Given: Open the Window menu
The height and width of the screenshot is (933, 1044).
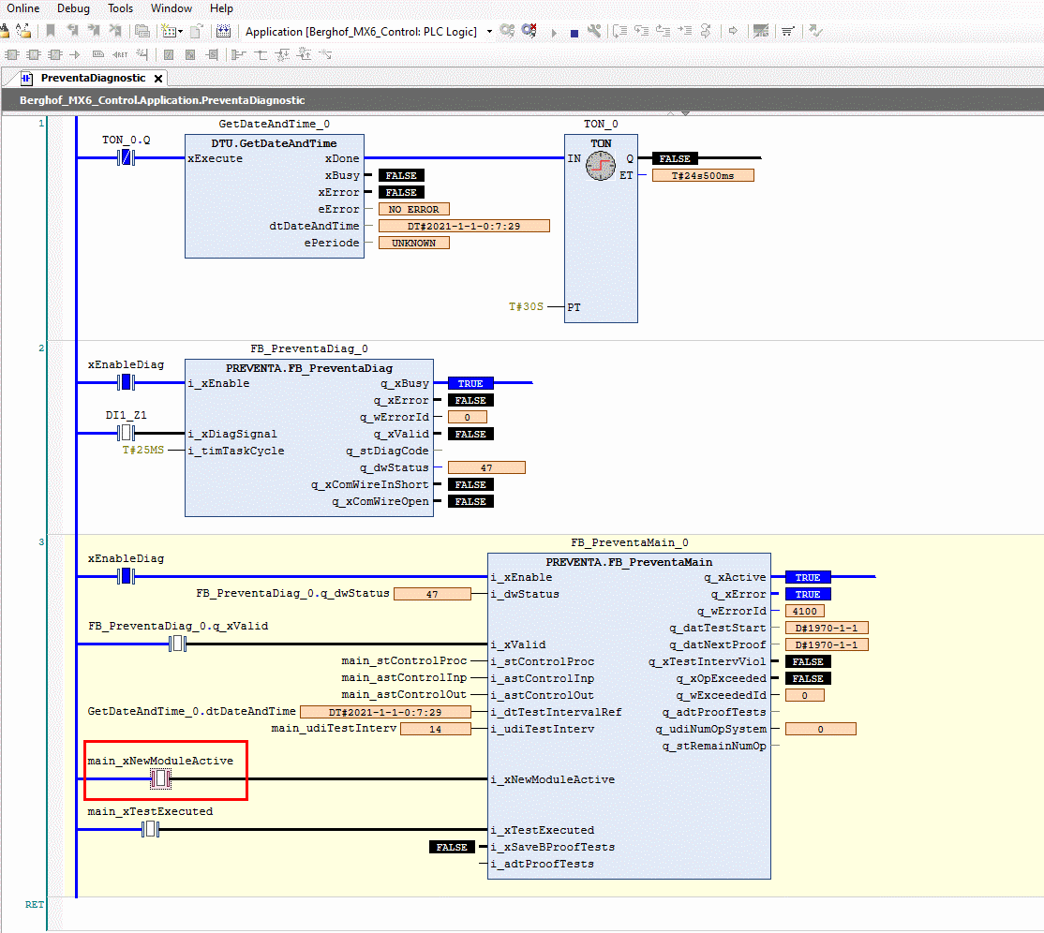Looking at the screenshot, I should coord(172,8).
